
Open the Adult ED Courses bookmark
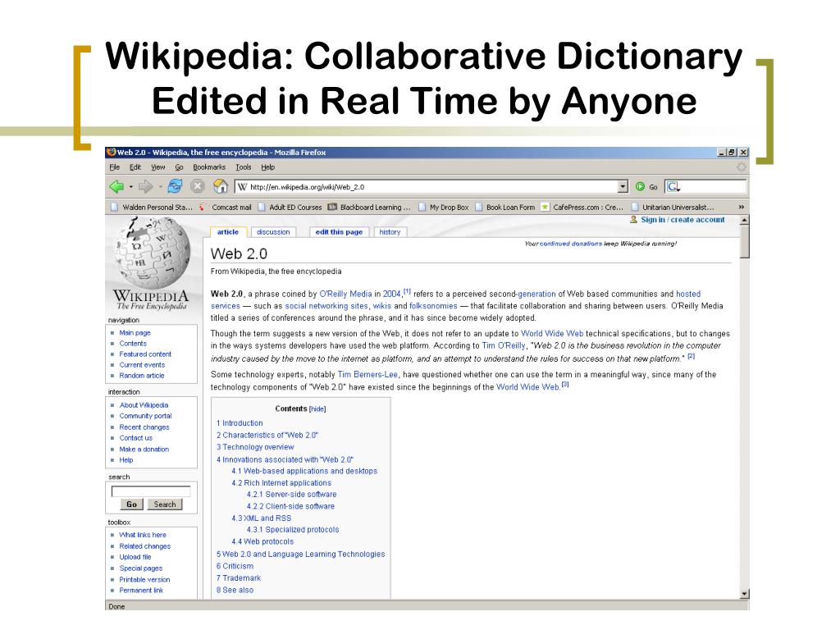(290, 207)
